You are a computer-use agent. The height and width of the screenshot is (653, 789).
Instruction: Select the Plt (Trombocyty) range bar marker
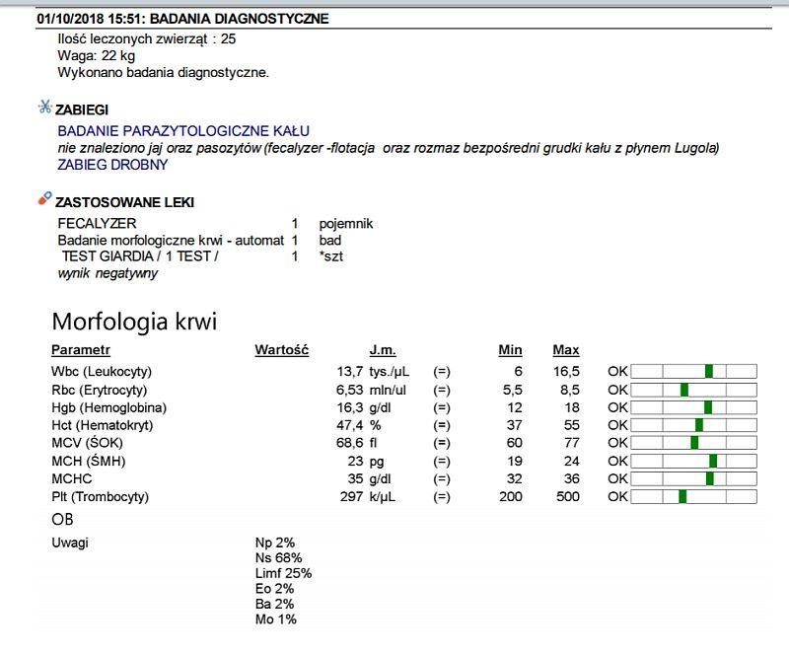click(682, 496)
